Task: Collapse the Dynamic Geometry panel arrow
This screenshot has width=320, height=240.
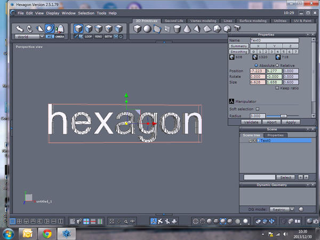Action: 308,185
